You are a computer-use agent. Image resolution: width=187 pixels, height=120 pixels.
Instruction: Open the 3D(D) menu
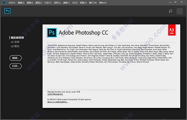click(x=75, y=2)
